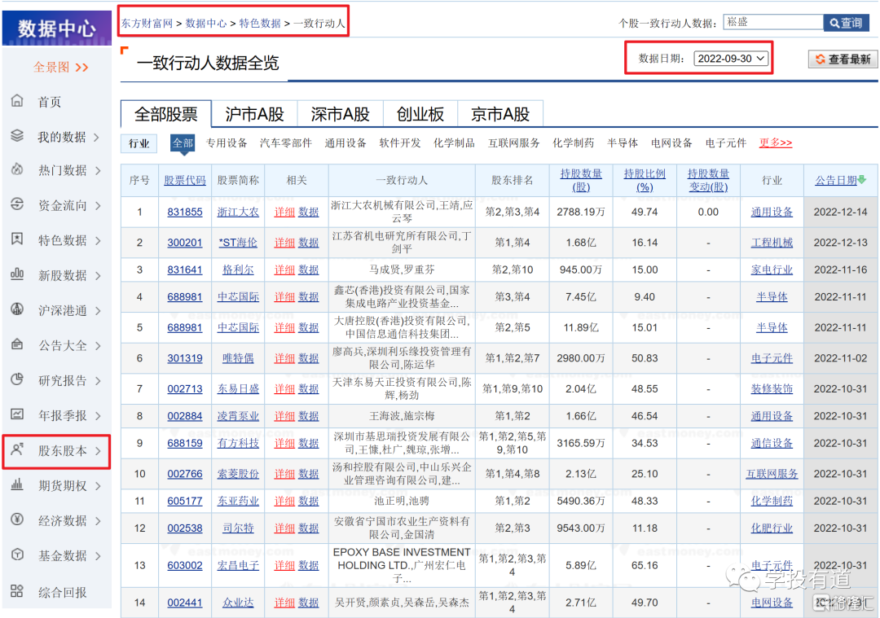880x618 pixels.
Task: Sort by the 持股数量(股) column header
Action: pyautogui.click(x=581, y=180)
